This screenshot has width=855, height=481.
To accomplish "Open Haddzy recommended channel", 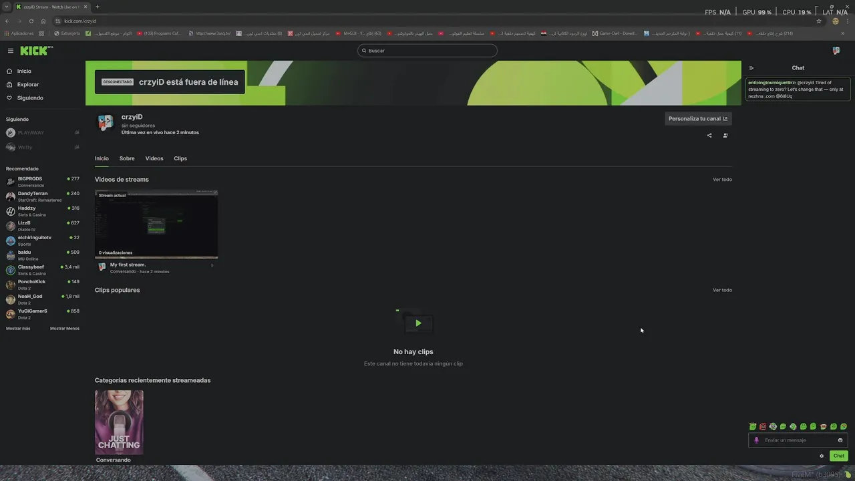I will click(43, 211).
